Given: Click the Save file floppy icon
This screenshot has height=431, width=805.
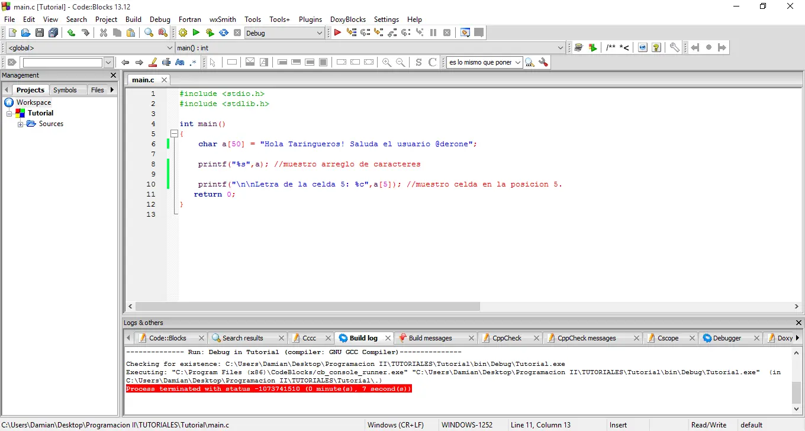Looking at the screenshot, I should pyautogui.click(x=40, y=33).
